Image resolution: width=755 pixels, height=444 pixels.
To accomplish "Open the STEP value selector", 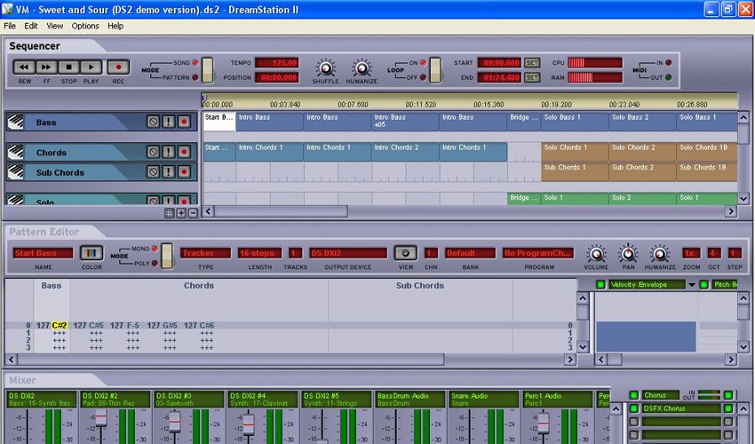I will point(735,253).
